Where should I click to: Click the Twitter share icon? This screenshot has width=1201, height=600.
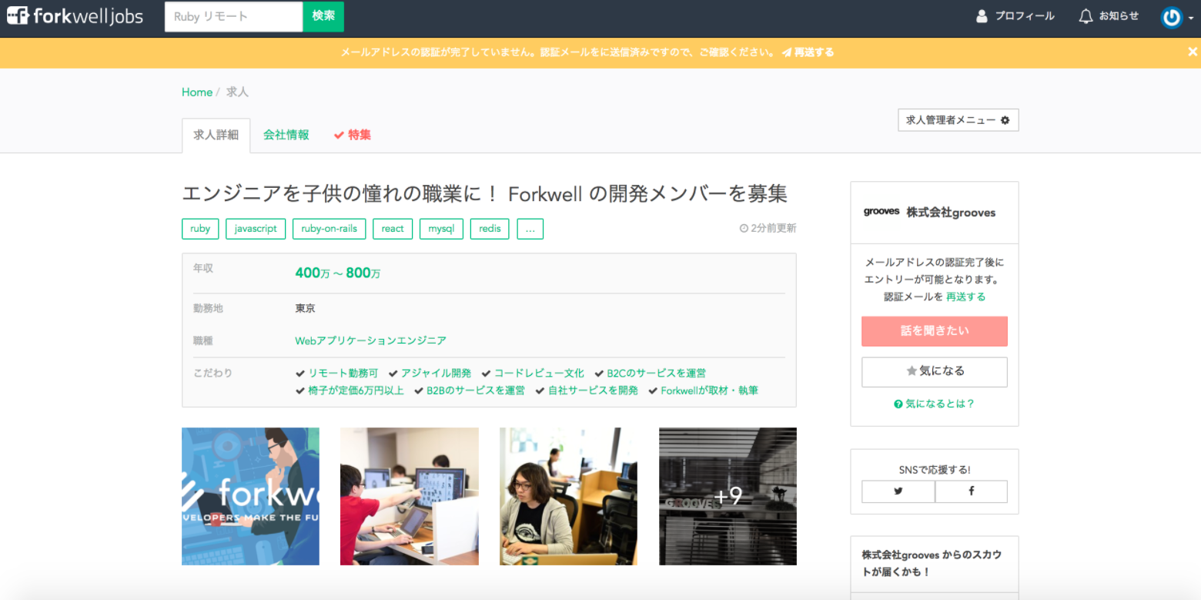(x=898, y=491)
